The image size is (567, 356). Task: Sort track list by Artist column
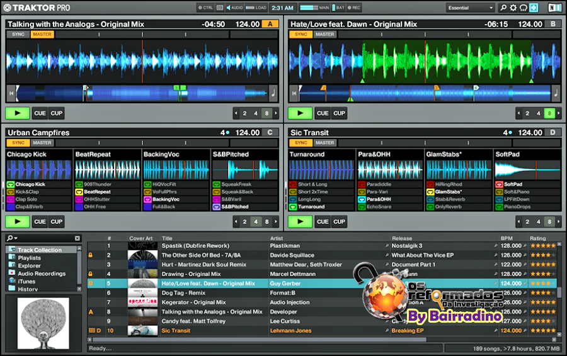(x=277, y=238)
